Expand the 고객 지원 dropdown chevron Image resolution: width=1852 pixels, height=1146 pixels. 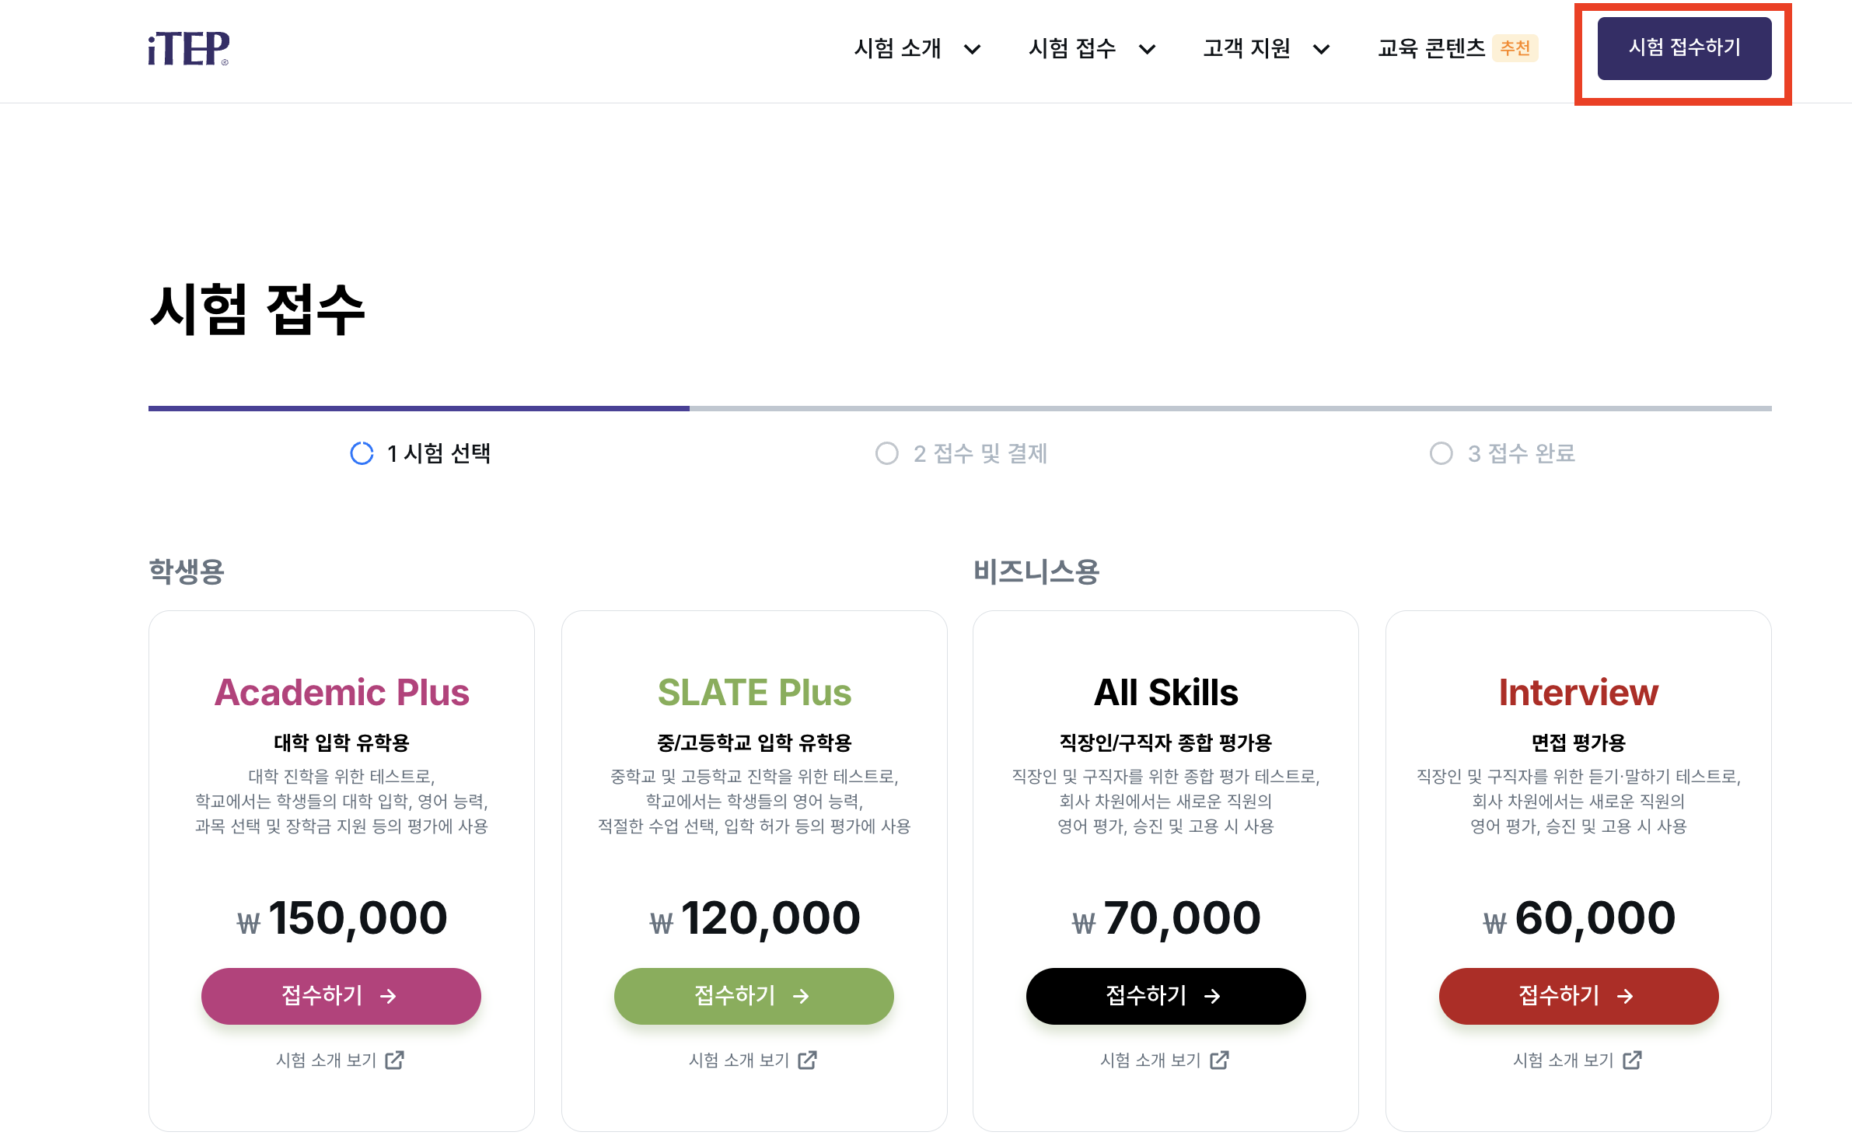1321,50
